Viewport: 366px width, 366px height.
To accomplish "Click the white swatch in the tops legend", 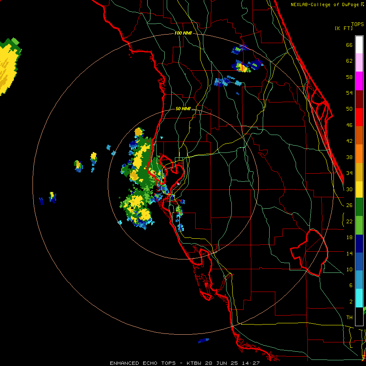I will [359, 45].
